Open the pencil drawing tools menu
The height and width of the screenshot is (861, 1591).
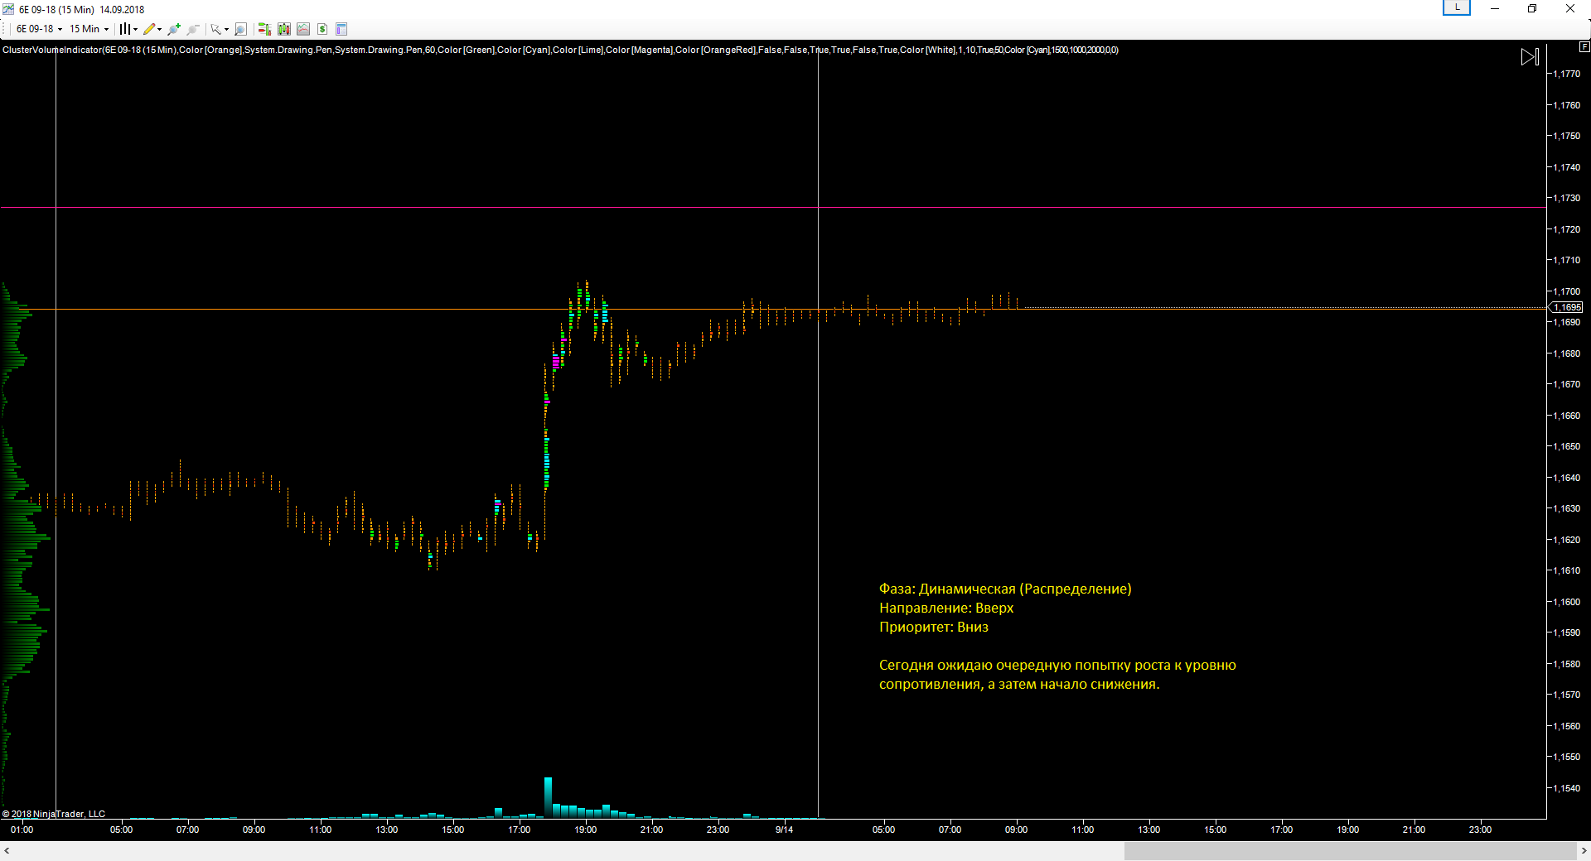[152, 29]
